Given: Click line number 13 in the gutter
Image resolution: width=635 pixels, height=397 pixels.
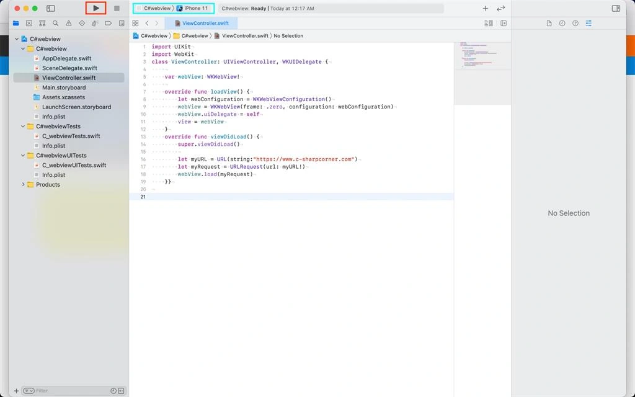Looking at the screenshot, I should coord(143,136).
